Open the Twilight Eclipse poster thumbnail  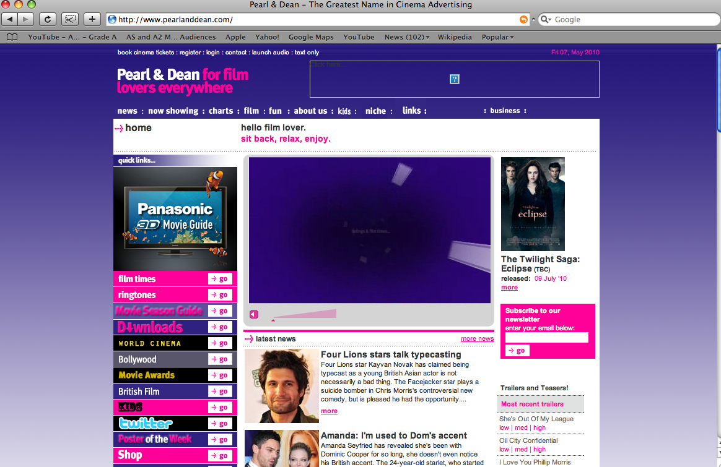click(533, 204)
